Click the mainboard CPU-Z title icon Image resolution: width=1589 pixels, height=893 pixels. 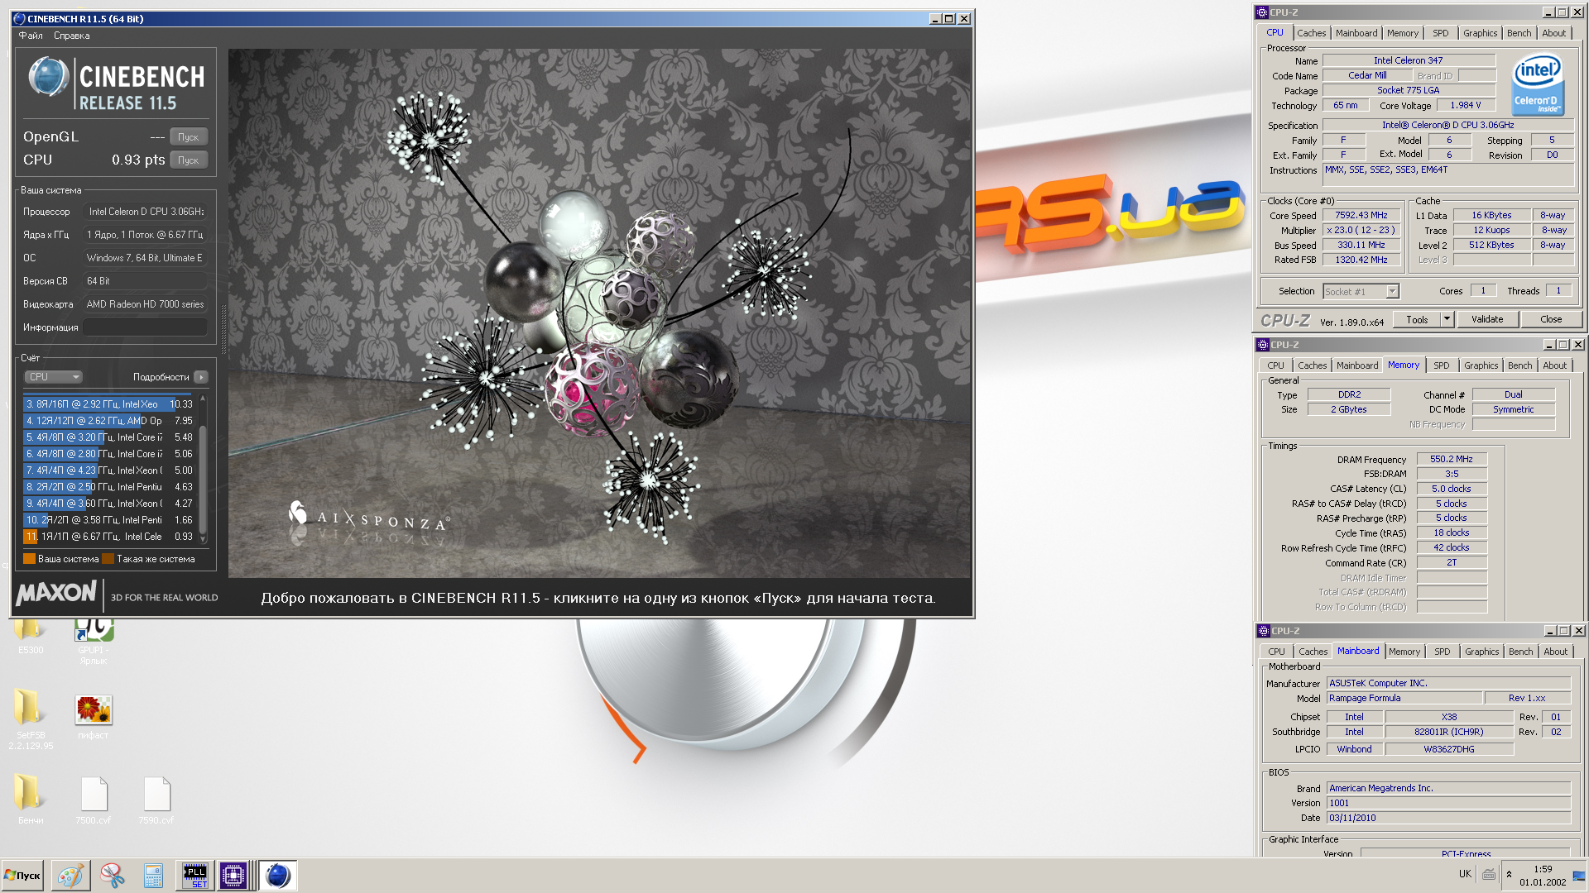point(1264,631)
